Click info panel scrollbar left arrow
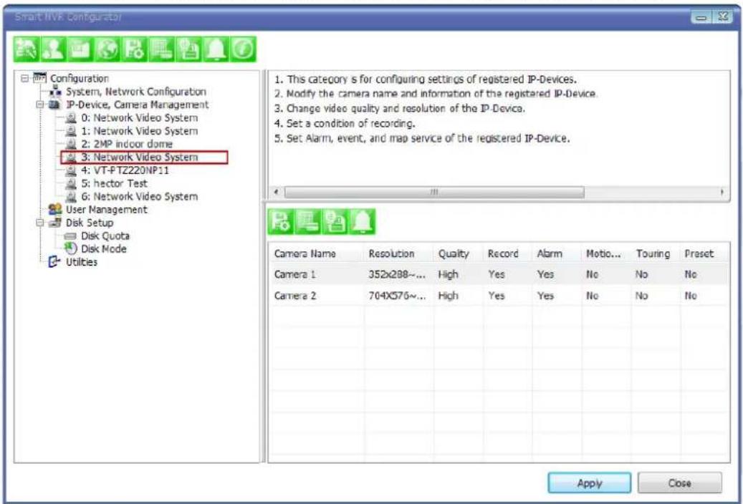This screenshot has width=743, height=504. tap(277, 193)
